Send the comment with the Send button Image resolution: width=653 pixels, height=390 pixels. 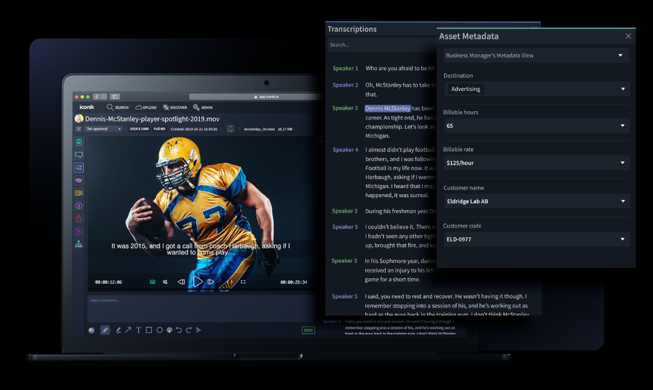pyautogui.click(x=308, y=330)
